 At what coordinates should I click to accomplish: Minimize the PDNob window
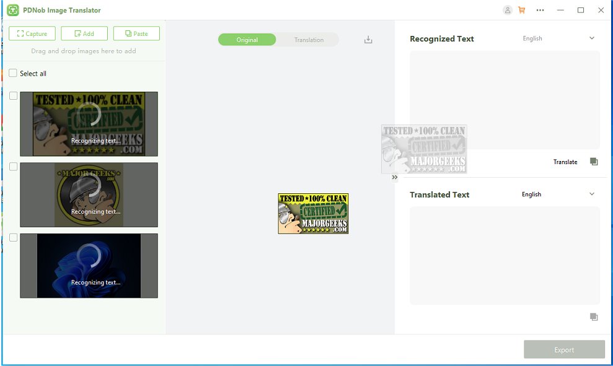(x=560, y=10)
